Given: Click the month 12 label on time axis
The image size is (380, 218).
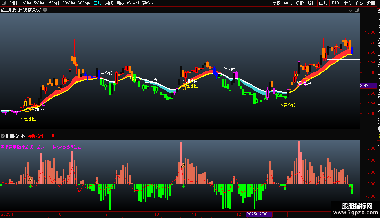Looking at the screenshot, I should (x=239, y=214).
